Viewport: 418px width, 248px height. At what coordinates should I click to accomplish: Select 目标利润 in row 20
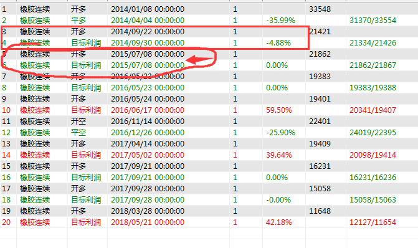(86, 222)
